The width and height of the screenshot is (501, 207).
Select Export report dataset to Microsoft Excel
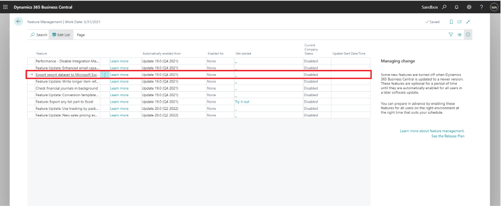[67, 75]
